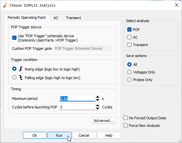Viewport: 182px width, 143px height.
Task: Click the SIMPLIS logo icon in title bar
Action: pos(5,5)
